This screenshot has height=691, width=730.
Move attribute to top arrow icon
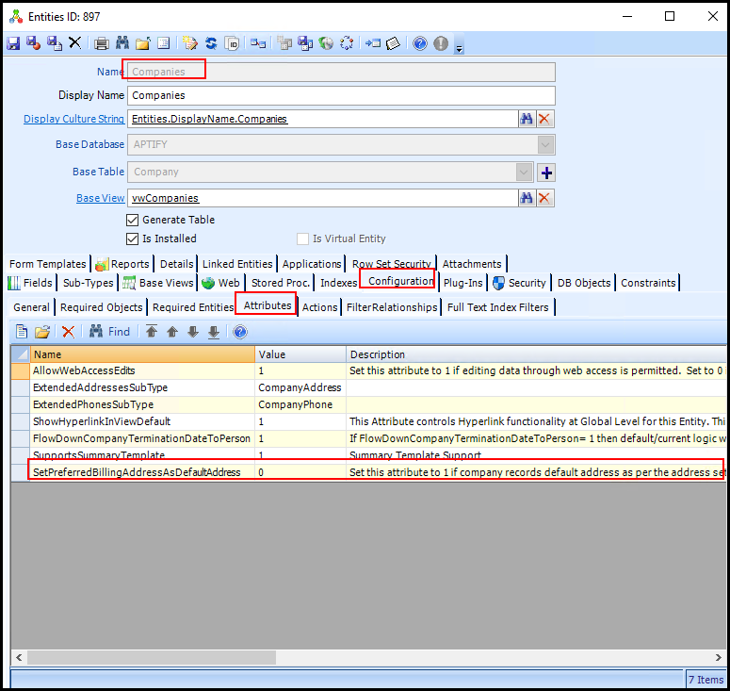pos(152,331)
